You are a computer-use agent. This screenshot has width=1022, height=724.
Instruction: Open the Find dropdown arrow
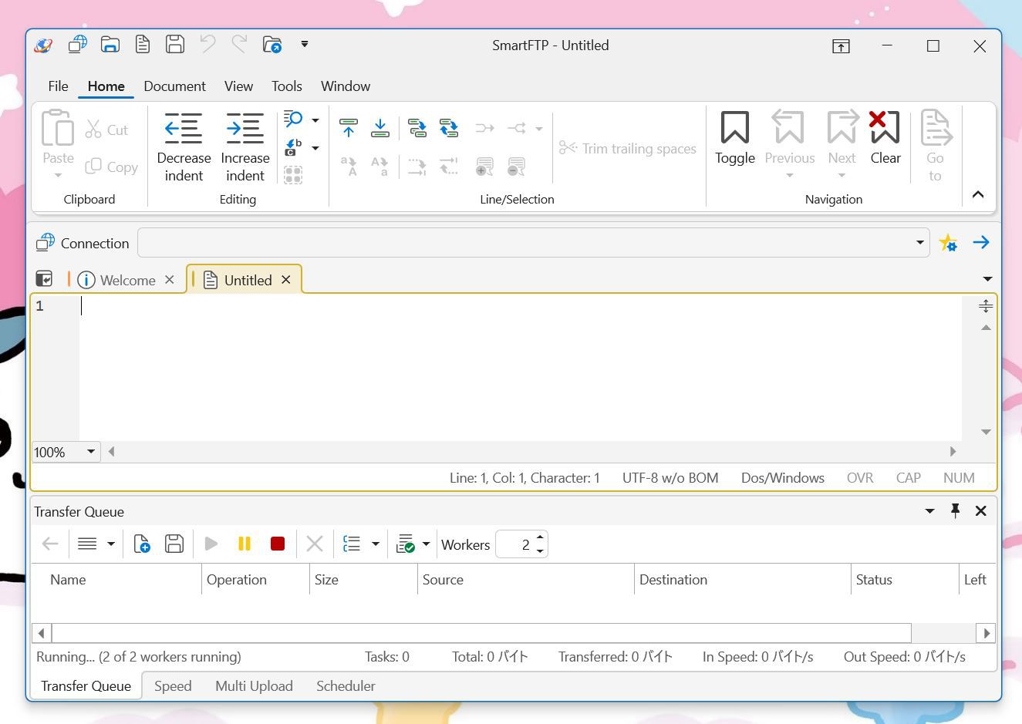[315, 120]
